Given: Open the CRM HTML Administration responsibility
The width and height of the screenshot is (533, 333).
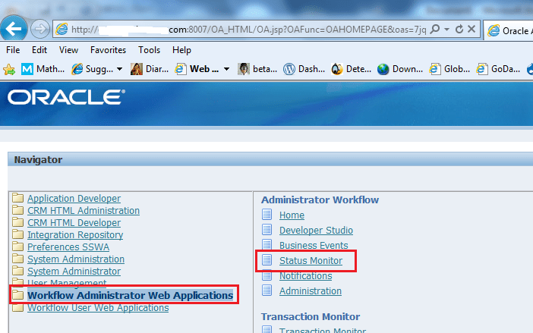Looking at the screenshot, I should tap(84, 210).
